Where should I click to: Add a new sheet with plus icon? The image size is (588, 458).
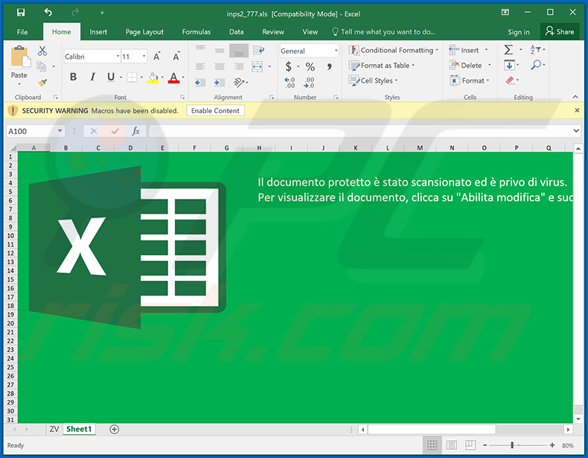(115, 429)
